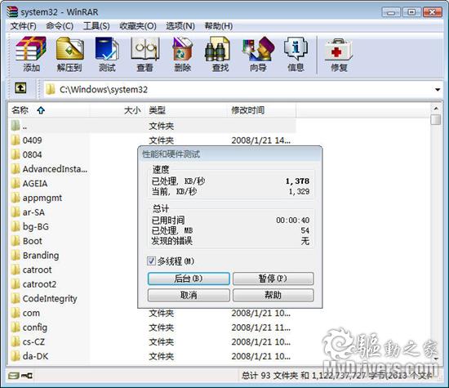Select the appmgmt folder name
Screen dimensions: 449x388
pos(42,198)
